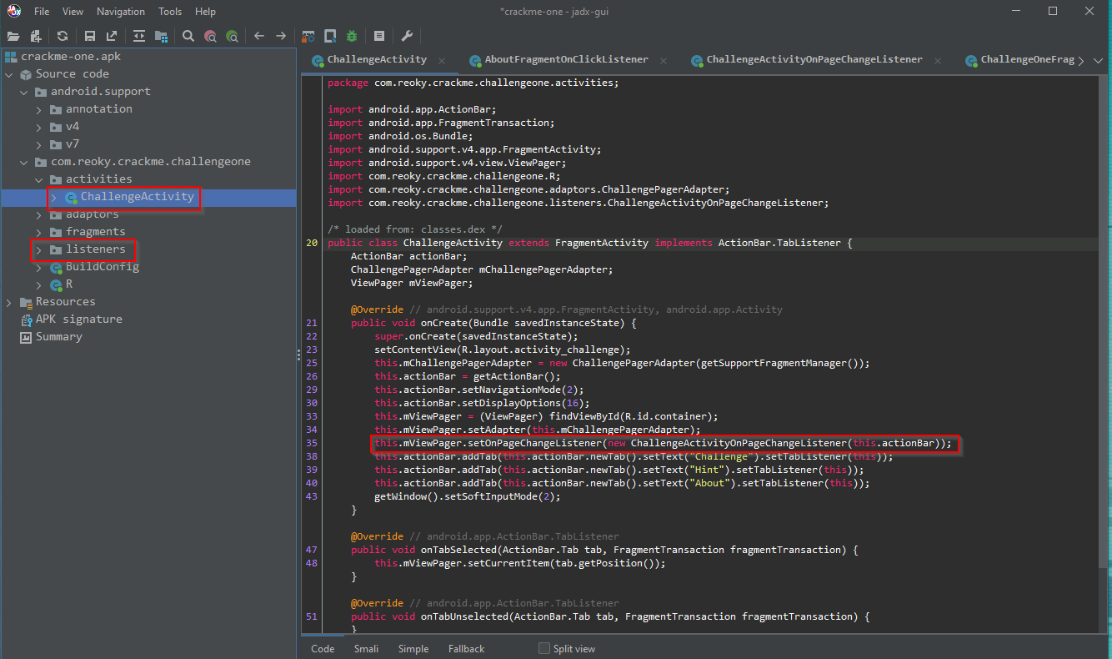Click the jadx application logo icon
This screenshot has width=1112, height=659.
click(x=14, y=11)
